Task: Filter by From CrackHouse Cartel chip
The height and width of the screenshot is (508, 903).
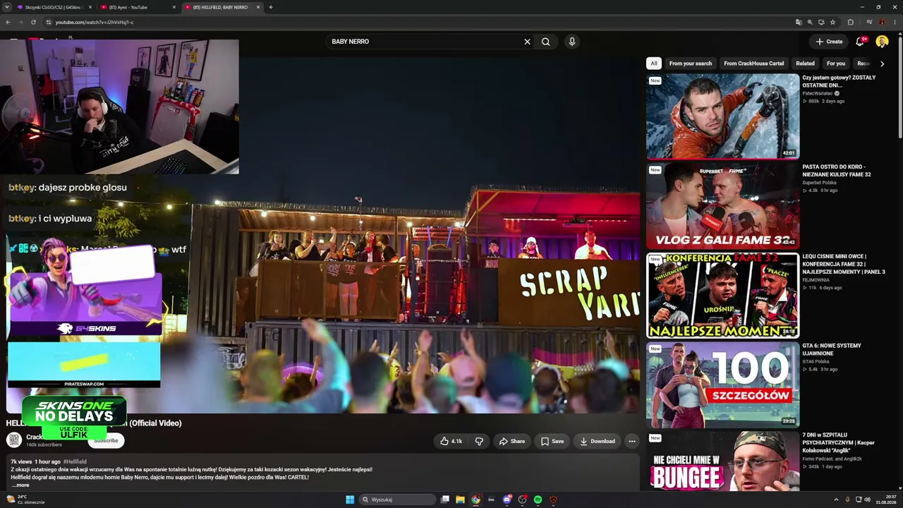Action: [x=753, y=64]
